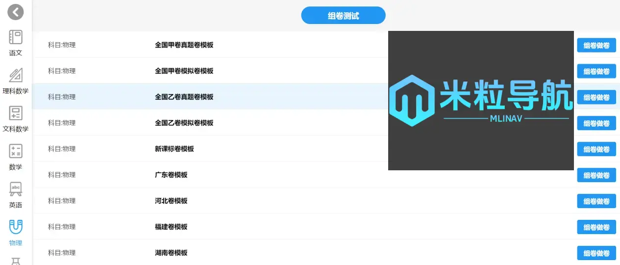The width and height of the screenshot is (620, 265).
Task: Click 科目:物理 in the 广东卷模板 row
Action: tap(62, 175)
